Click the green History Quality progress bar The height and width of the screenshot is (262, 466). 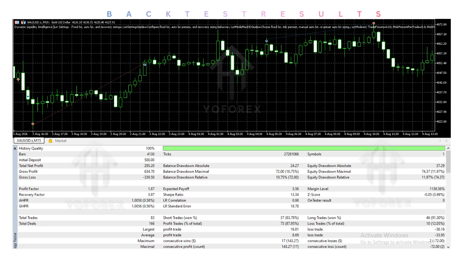click(x=304, y=148)
